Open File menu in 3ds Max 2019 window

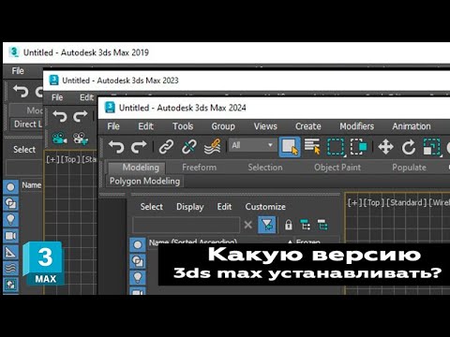click(x=18, y=71)
